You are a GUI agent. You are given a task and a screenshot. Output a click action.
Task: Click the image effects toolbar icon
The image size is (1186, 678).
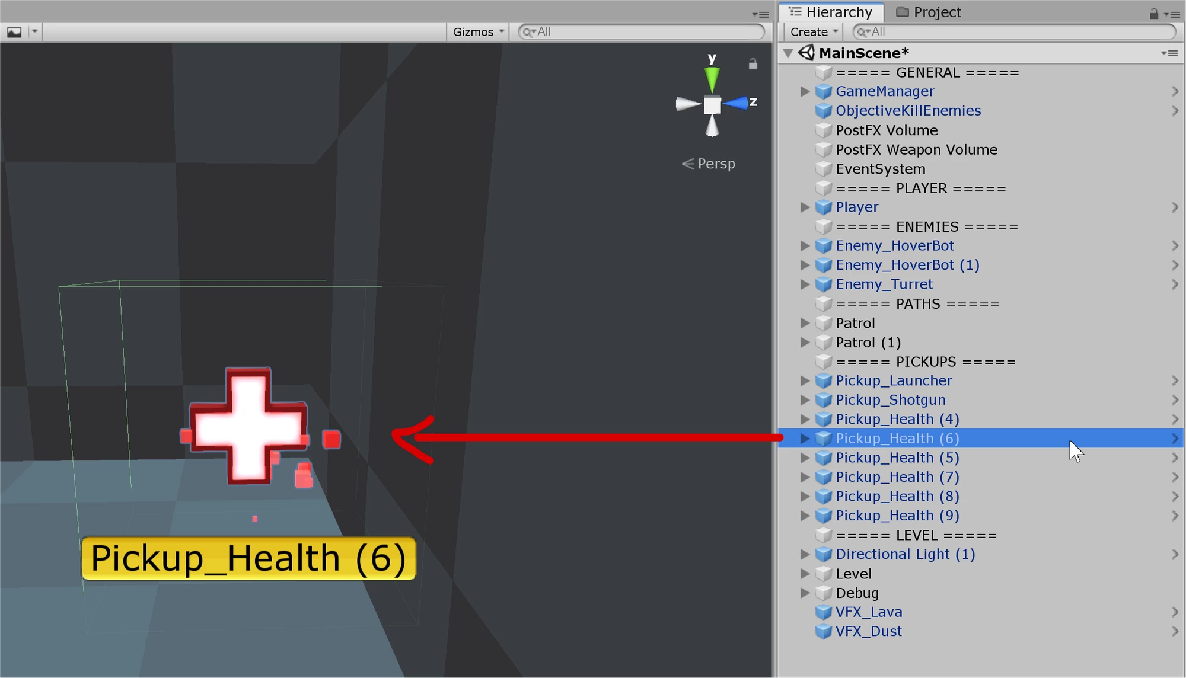[14, 32]
